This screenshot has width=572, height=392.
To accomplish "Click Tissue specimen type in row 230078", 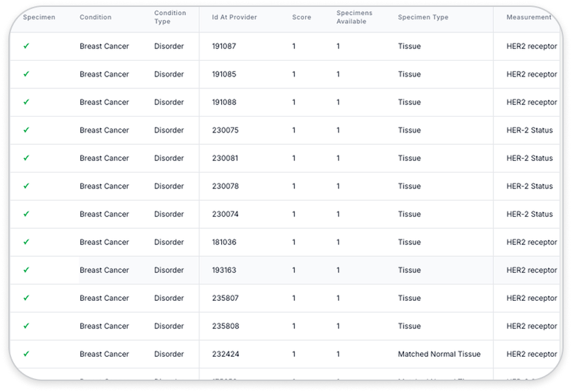I will coord(409,186).
